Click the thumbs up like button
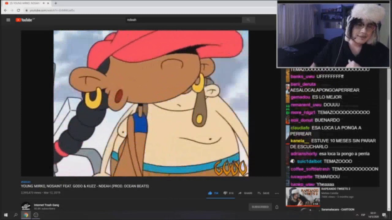This screenshot has width=392, height=220. coord(214,193)
